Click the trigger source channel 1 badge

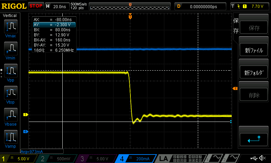click(x=245, y=6)
